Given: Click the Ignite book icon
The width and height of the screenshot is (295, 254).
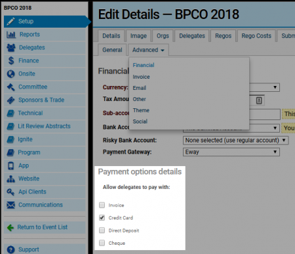Looking at the screenshot, I should tap(10, 139).
